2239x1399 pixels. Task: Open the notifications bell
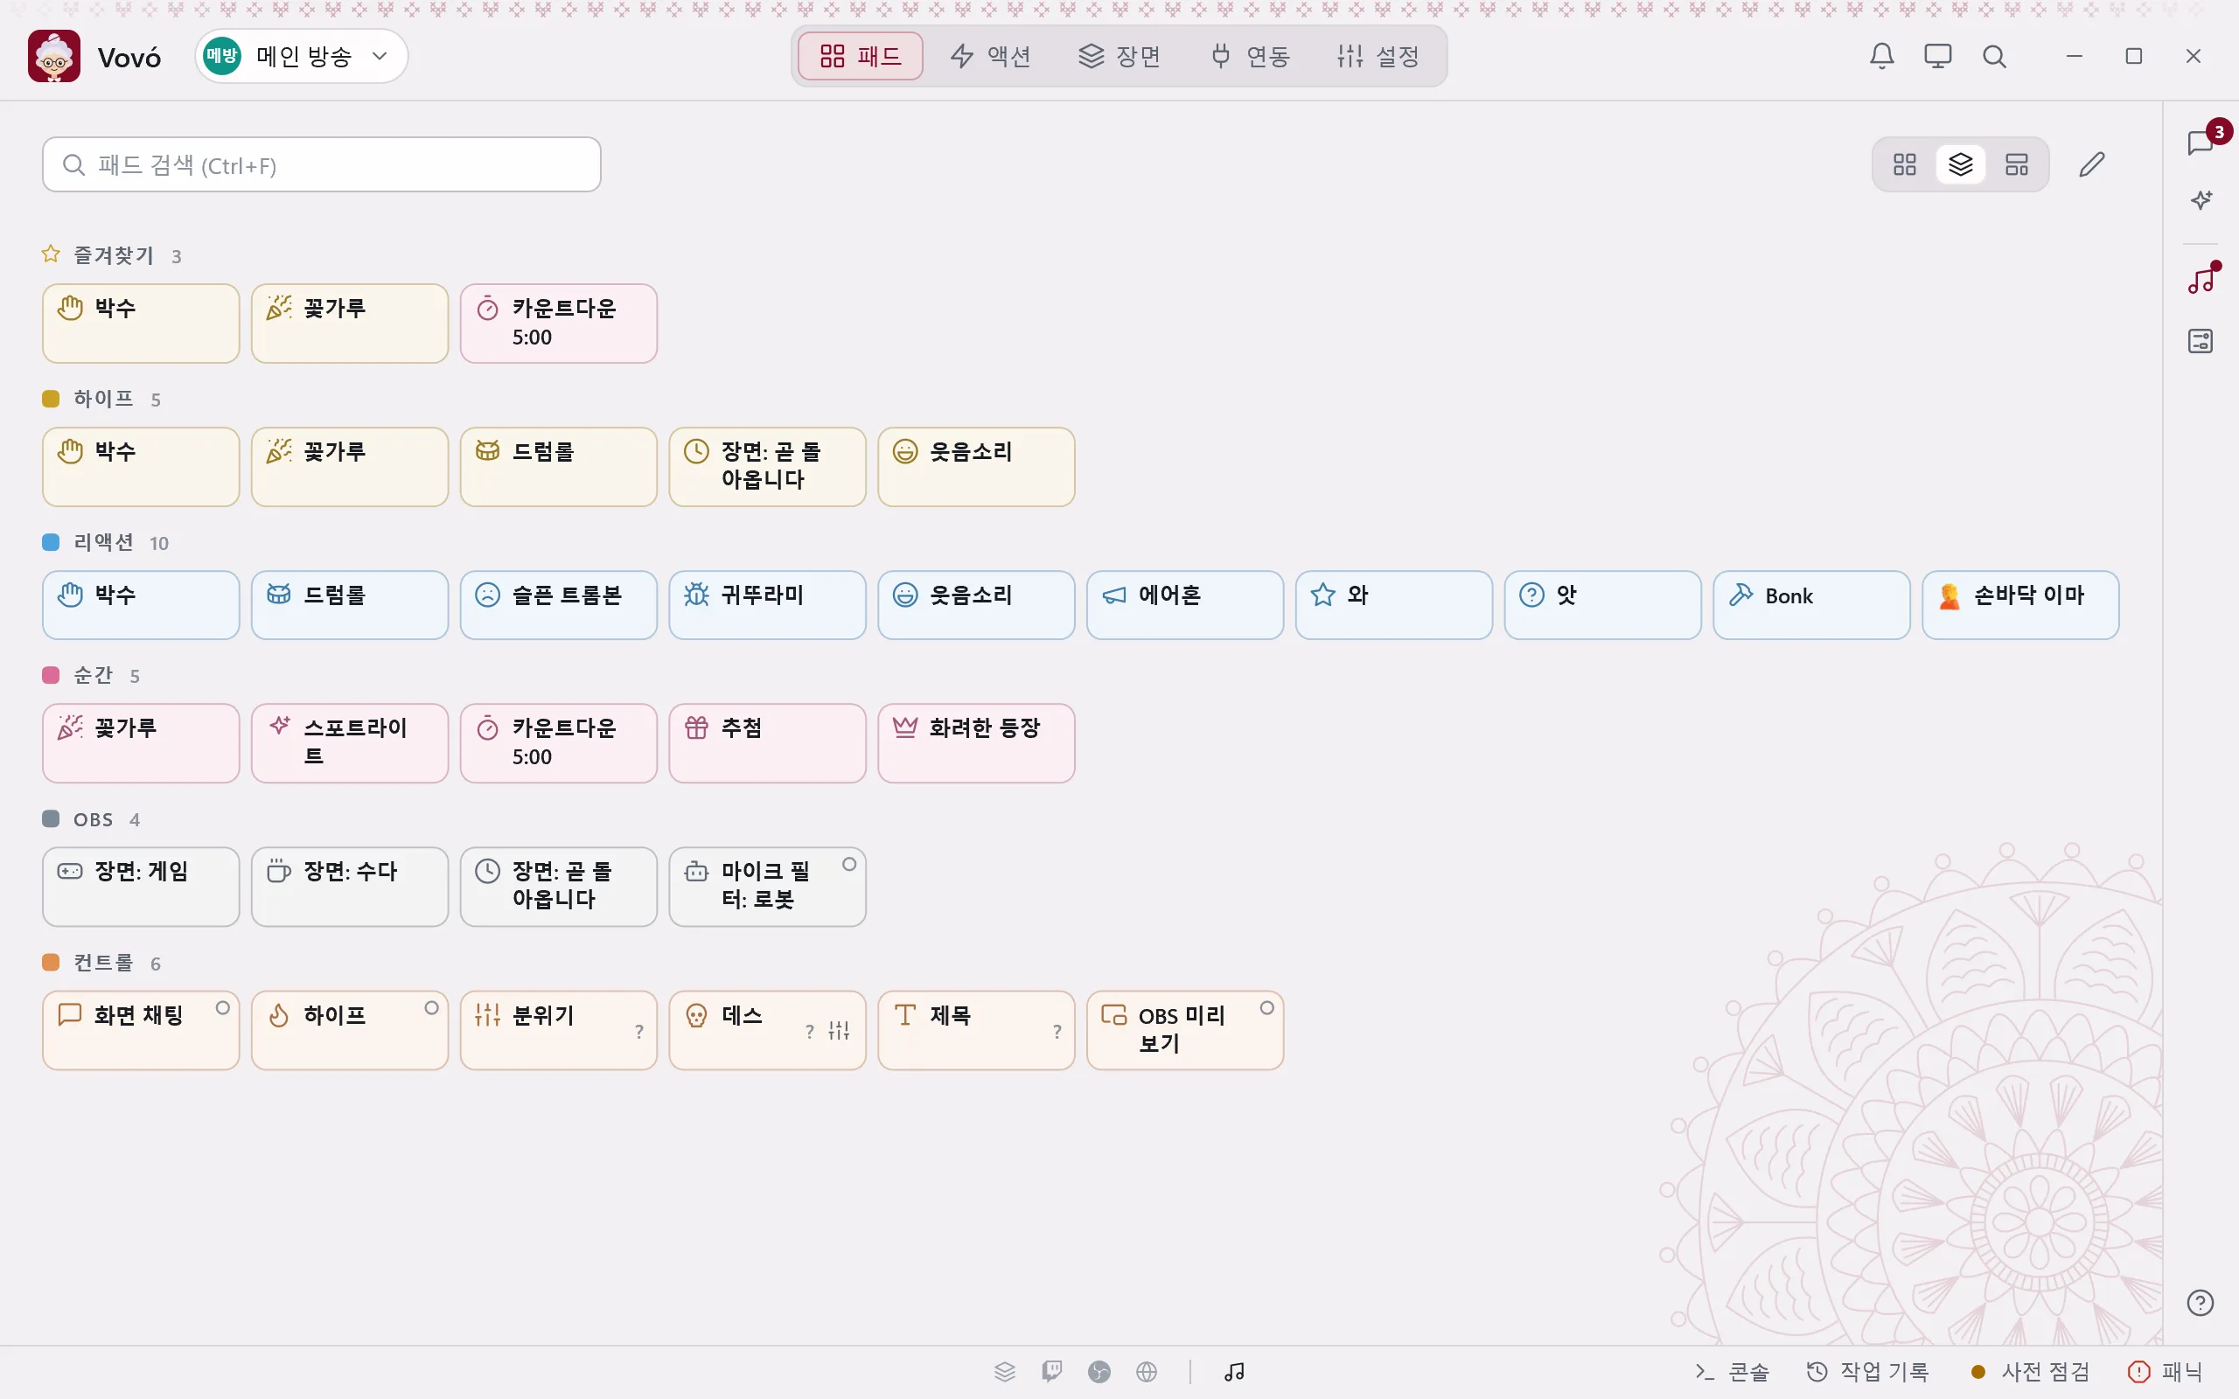pos(1882,57)
